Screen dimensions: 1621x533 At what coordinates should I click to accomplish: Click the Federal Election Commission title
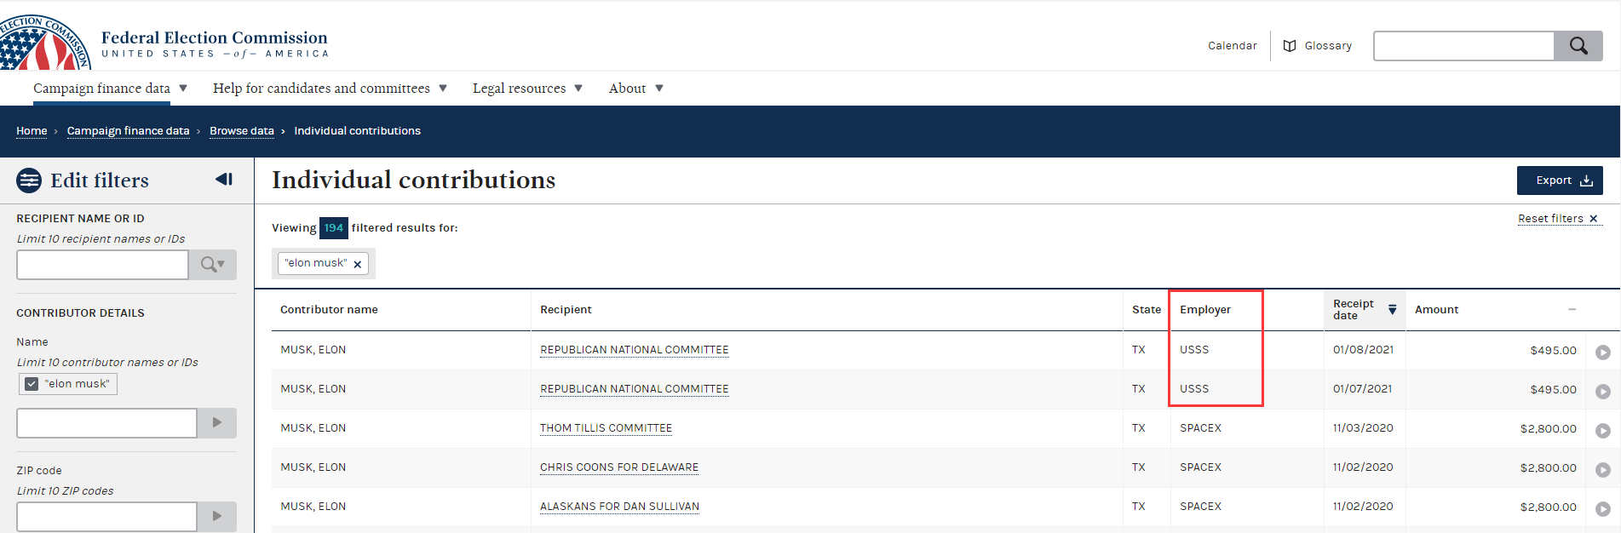tap(214, 38)
